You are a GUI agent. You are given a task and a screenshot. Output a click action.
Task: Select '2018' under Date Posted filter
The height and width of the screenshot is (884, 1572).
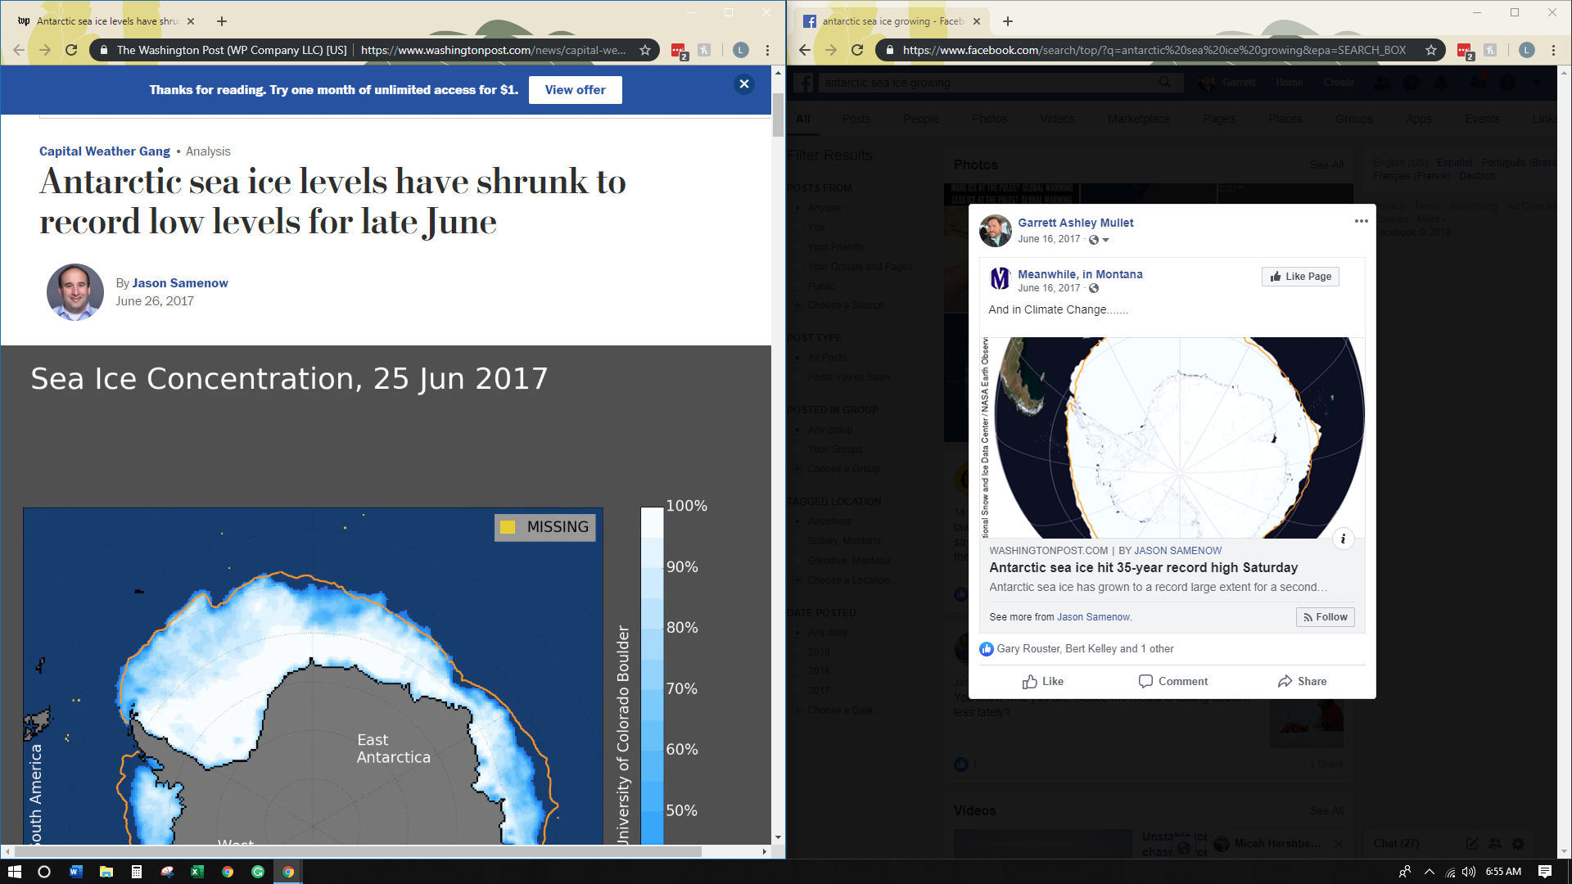pos(818,671)
